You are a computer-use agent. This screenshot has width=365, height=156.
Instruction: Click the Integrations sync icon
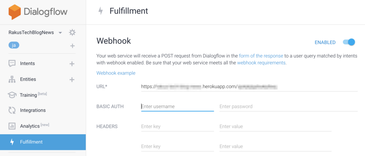[x=12, y=110]
